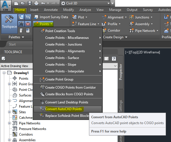Click the New drawing icon
171x142 pixels.
point(16,3)
